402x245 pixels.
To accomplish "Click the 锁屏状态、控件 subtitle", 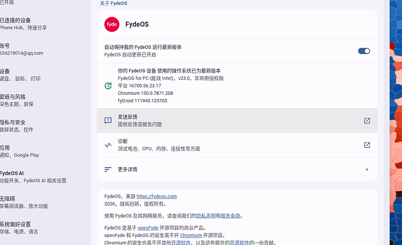I will 17,130.
